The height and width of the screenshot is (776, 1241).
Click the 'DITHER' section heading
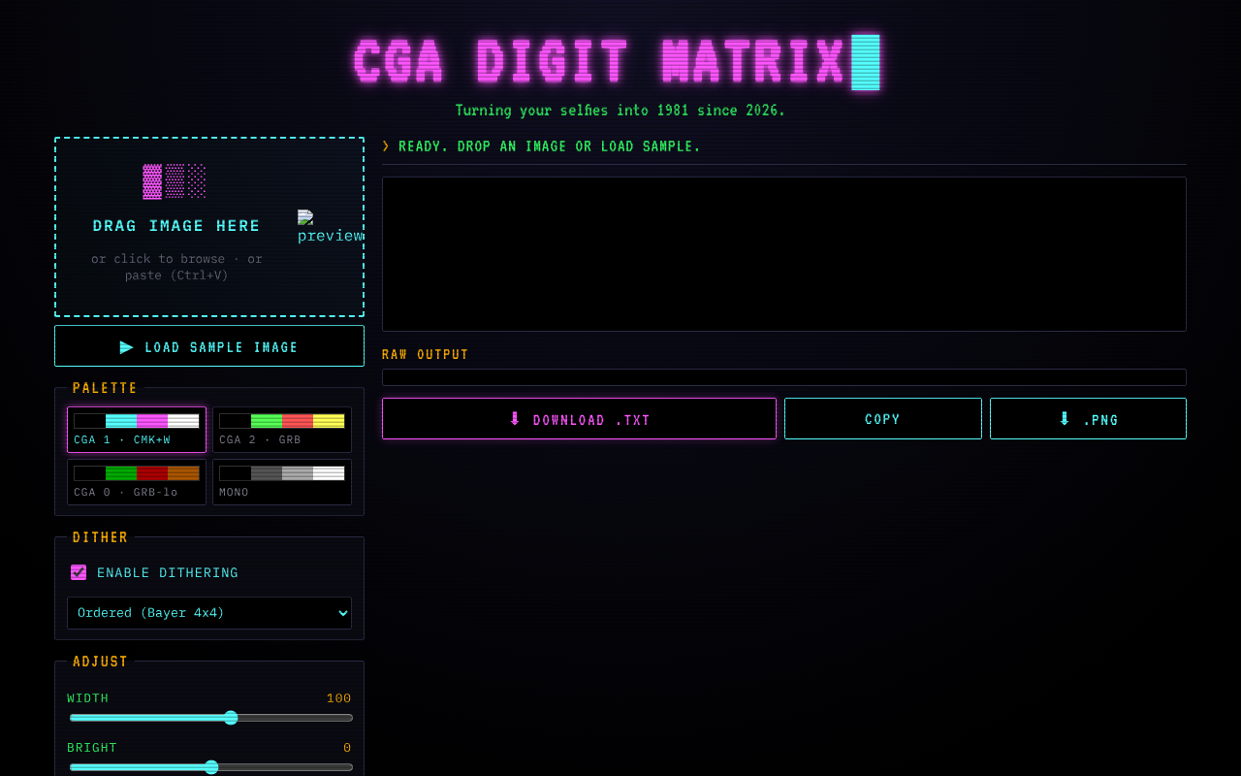pos(101,537)
